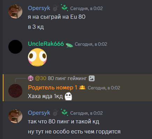Jump to the replied message '80 пинг гейминг'
This screenshot has width=152, height=139.
coord(67,78)
